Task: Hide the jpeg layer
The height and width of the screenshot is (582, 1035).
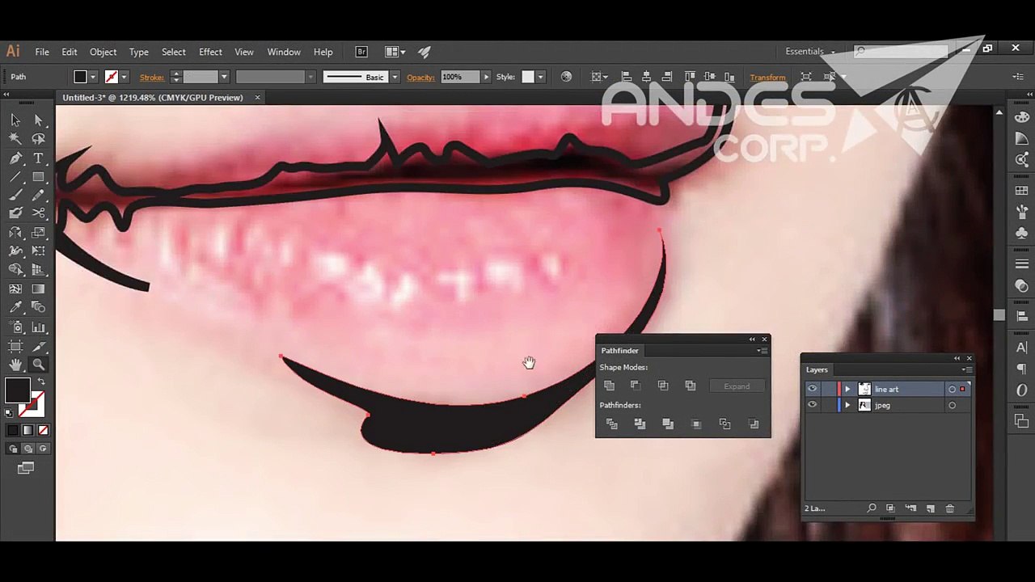Action: (x=812, y=405)
